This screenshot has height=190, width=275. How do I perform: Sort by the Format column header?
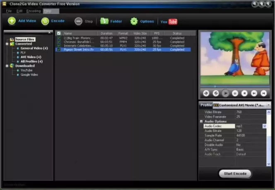tap(123, 33)
